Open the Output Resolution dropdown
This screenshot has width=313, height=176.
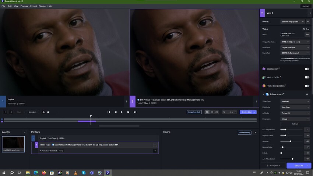tap(295, 42)
